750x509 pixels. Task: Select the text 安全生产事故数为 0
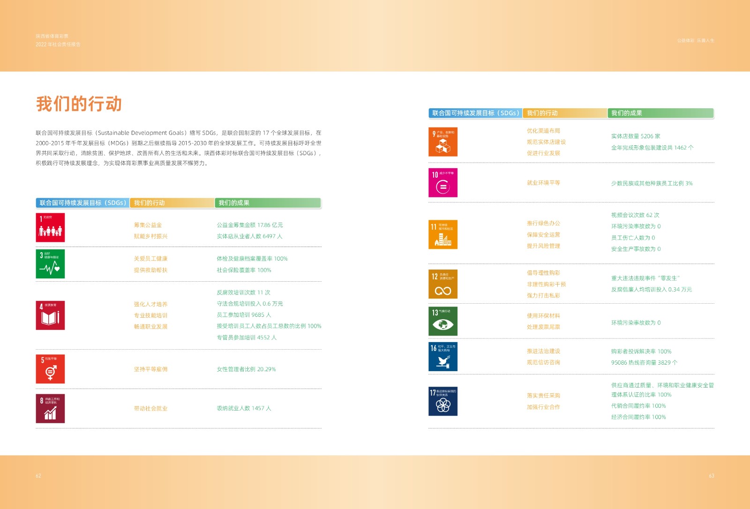pos(636,249)
